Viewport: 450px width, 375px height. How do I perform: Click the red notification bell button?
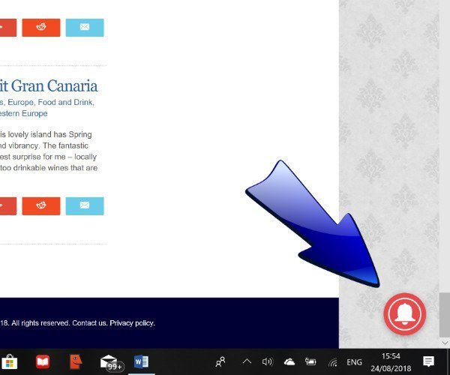405,313
